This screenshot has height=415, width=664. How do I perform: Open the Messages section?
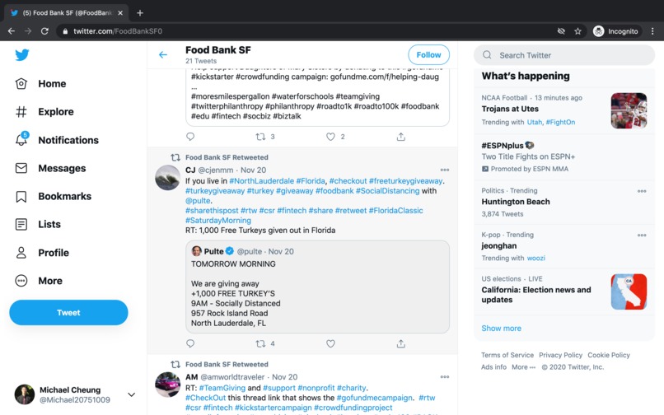point(50,168)
